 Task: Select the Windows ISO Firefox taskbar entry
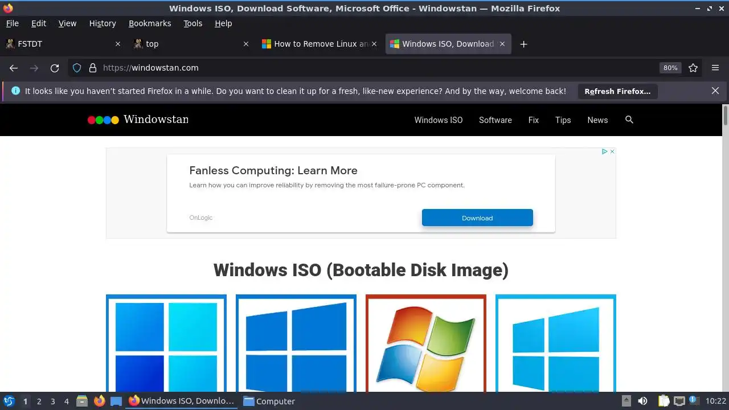pyautogui.click(x=182, y=401)
